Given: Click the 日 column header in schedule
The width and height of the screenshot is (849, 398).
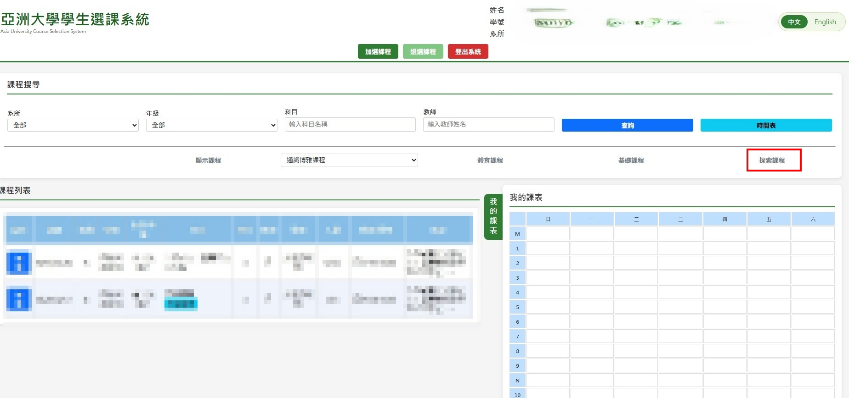Looking at the screenshot, I should pos(548,219).
